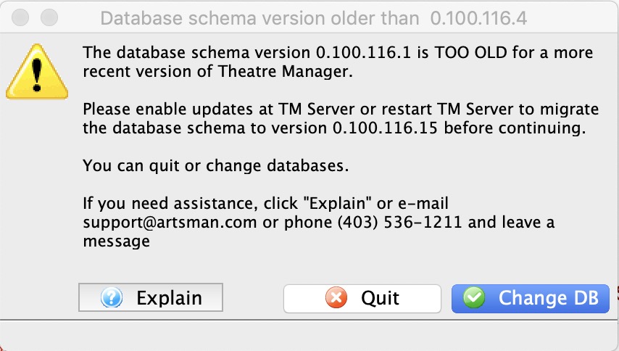Click the green checkmark icon
The image size is (619, 351).
pyautogui.click(x=474, y=297)
